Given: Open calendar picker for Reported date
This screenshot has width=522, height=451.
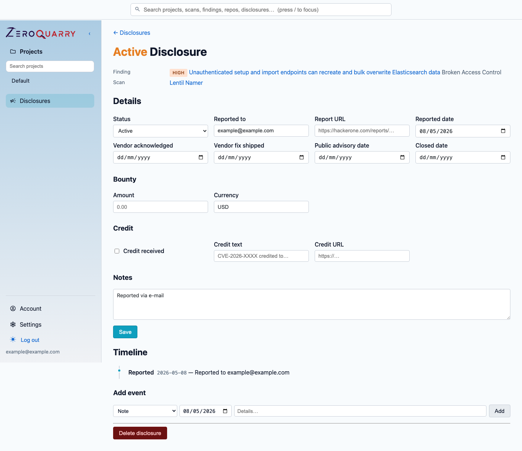Looking at the screenshot, I should (x=503, y=131).
